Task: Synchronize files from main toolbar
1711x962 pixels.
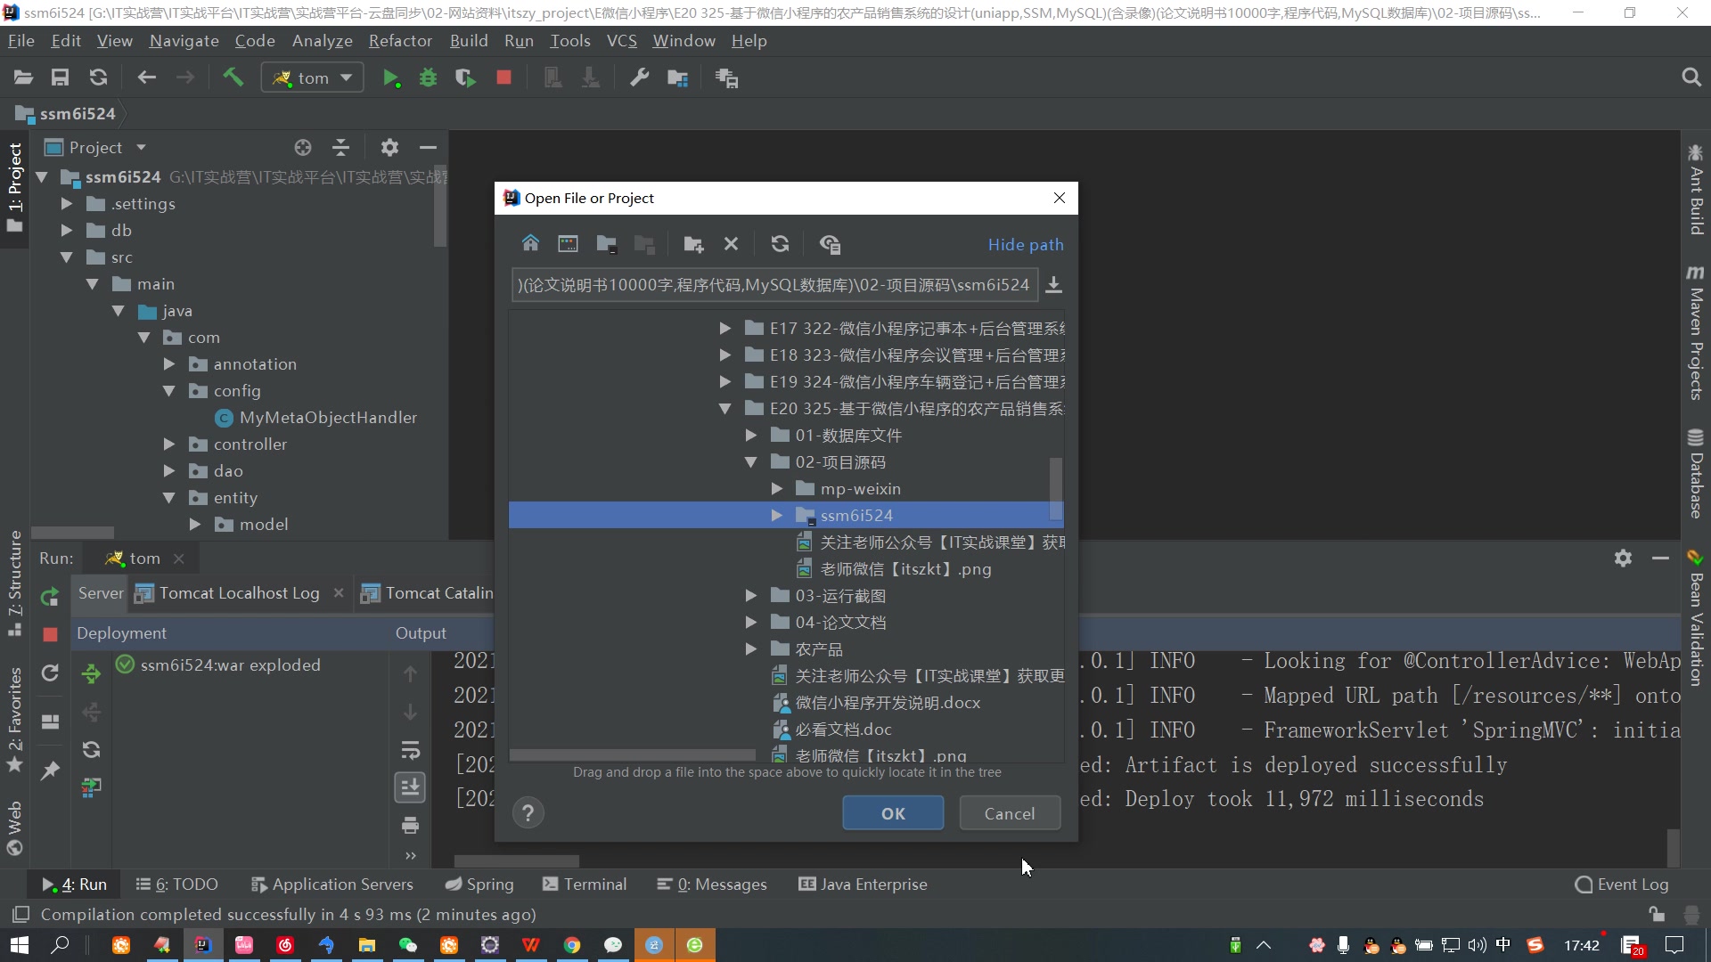Action: pos(98,78)
